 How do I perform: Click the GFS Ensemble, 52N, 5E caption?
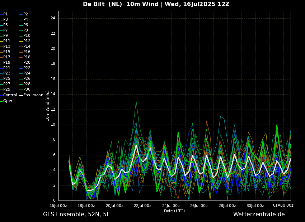pos(76,214)
